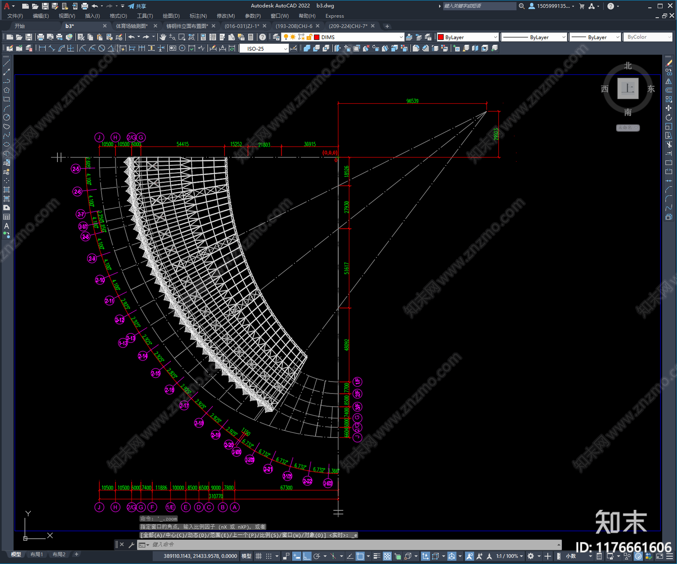Switch to the 体育场轴测图 drawing tab
Image resolution: width=677 pixels, height=564 pixels.
point(132,26)
